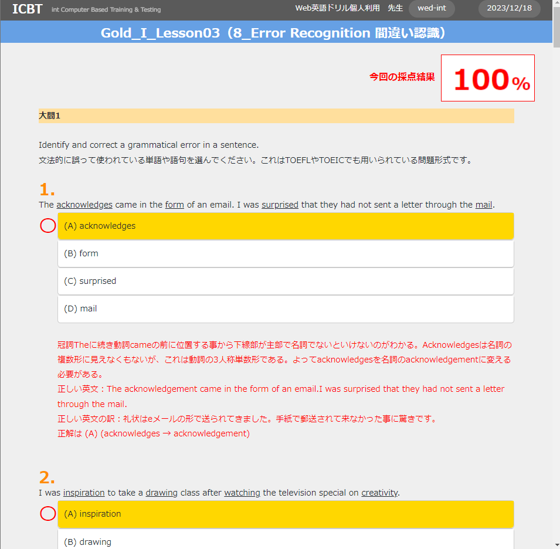Choose (A) inspiration for question 2
The height and width of the screenshot is (549, 560).
pyautogui.click(x=286, y=514)
